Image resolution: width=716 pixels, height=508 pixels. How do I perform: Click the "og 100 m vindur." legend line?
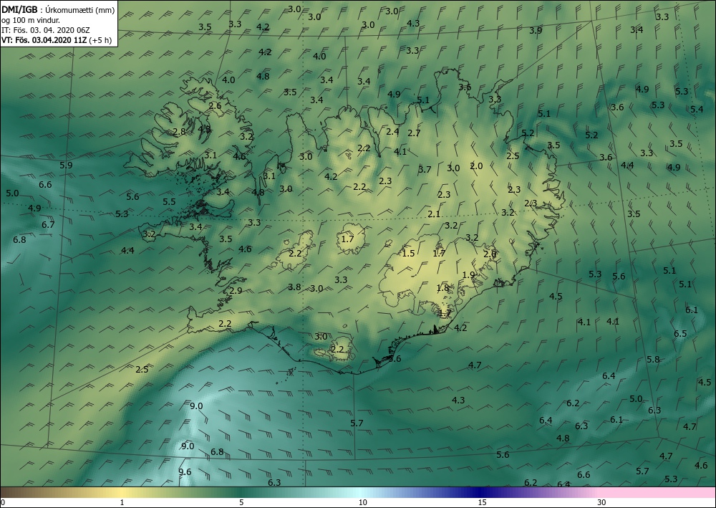31,19
